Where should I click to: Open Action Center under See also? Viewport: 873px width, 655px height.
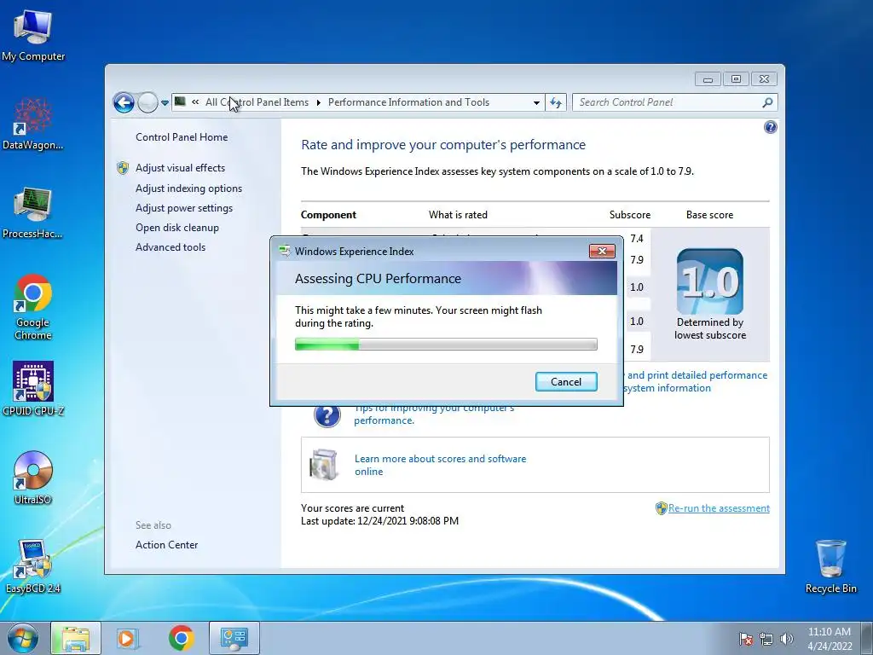coord(166,545)
